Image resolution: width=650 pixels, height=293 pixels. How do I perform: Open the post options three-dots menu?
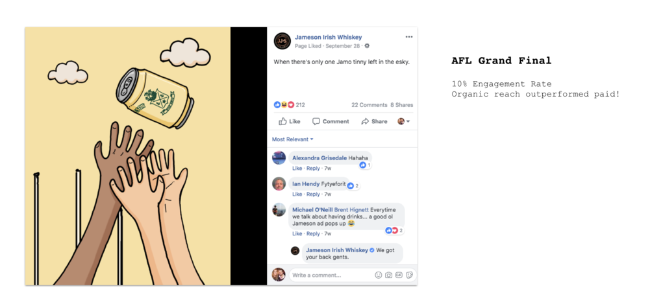tap(408, 37)
